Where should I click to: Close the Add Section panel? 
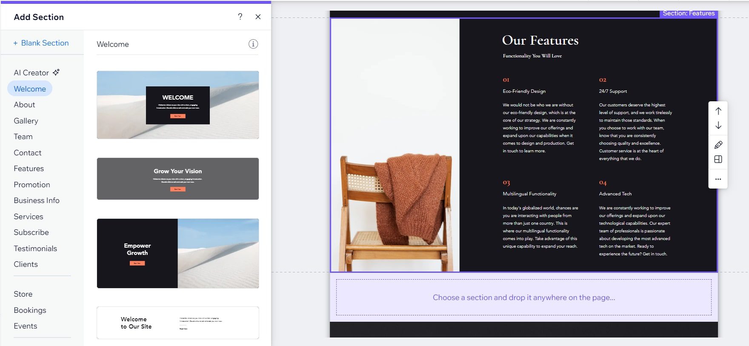(x=258, y=17)
